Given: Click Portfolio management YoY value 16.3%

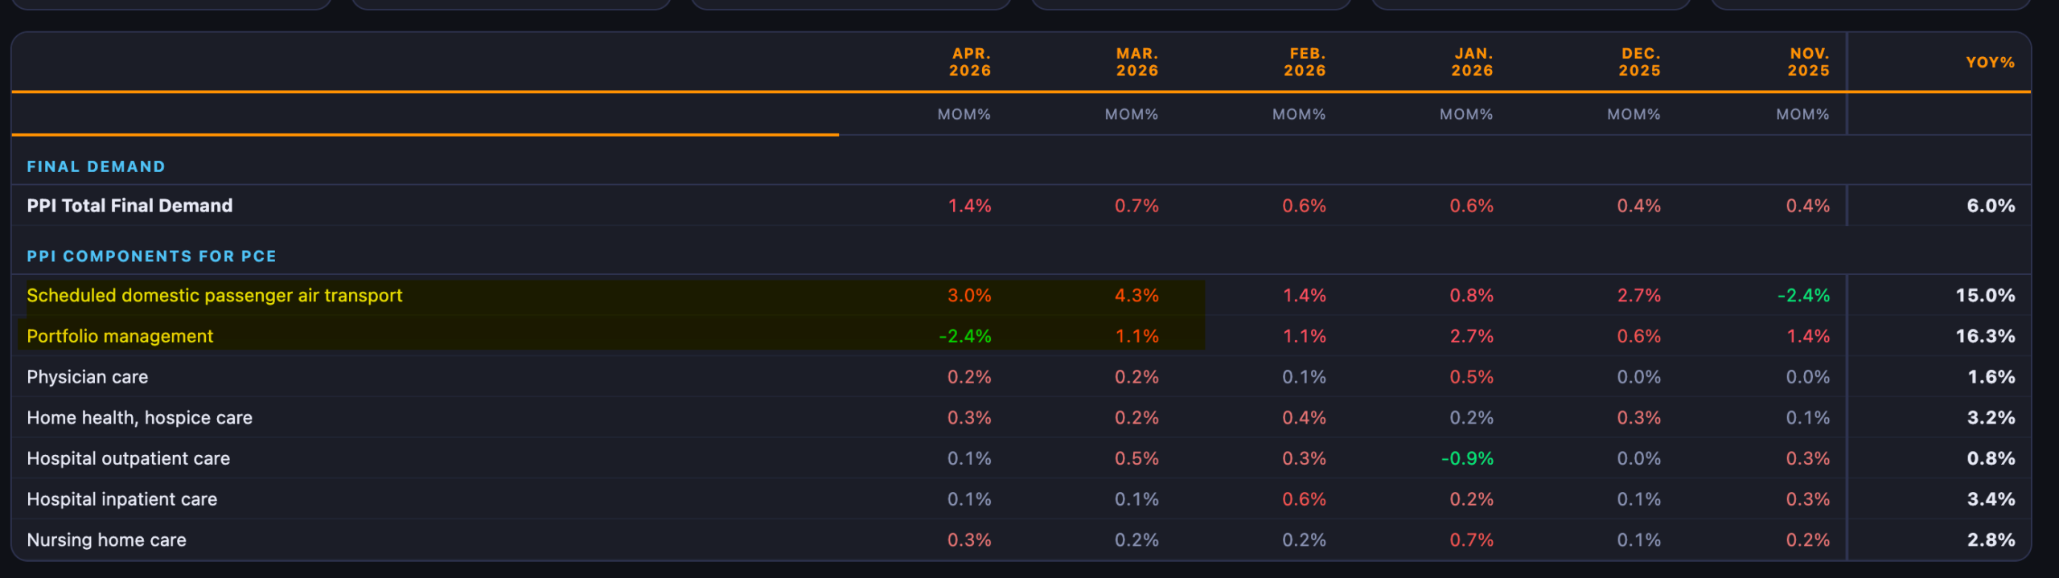Looking at the screenshot, I should coord(1985,336).
